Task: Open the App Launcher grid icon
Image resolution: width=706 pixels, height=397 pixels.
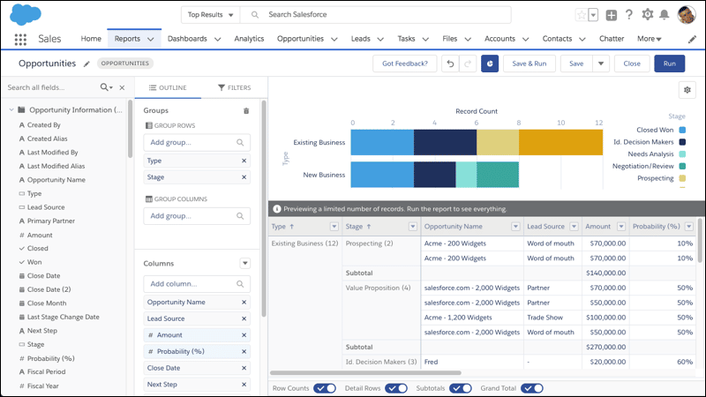Action: coord(20,39)
